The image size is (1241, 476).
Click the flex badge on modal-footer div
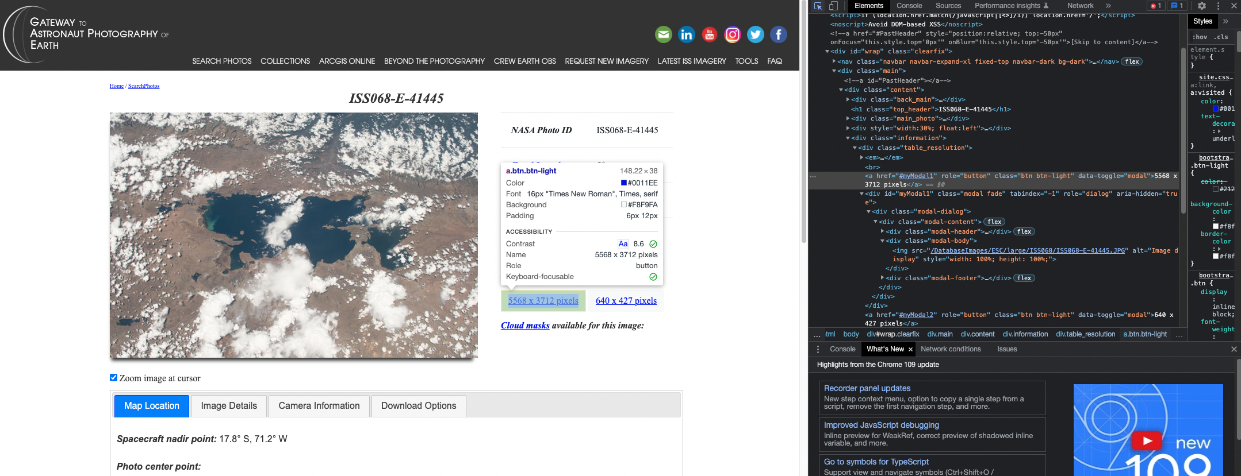coord(1024,278)
